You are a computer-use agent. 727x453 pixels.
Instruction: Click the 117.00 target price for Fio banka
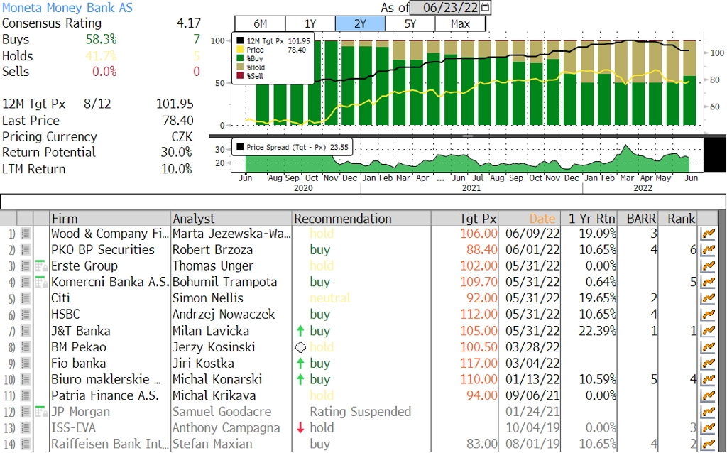tap(479, 364)
